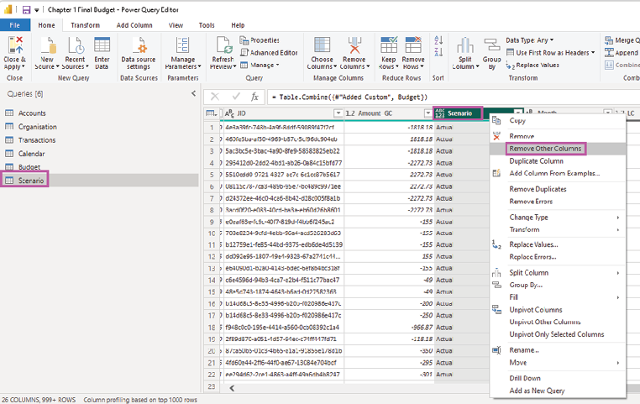This screenshot has height=404, width=640.
Task: Click Replace Values in the ribbon
Action: click(x=536, y=65)
